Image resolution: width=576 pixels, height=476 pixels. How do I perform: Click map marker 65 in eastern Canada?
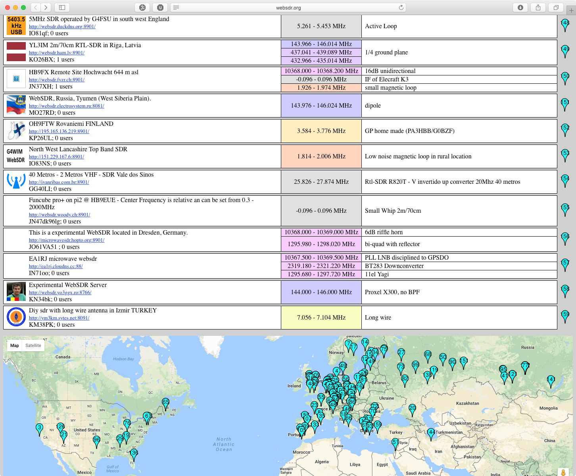[x=165, y=403]
